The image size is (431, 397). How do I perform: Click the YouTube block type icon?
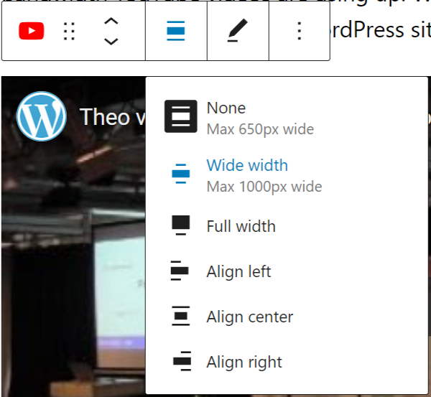(32, 31)
